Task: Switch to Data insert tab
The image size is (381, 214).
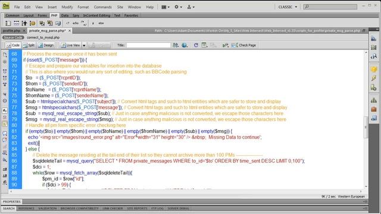Action: click(65, 15)
